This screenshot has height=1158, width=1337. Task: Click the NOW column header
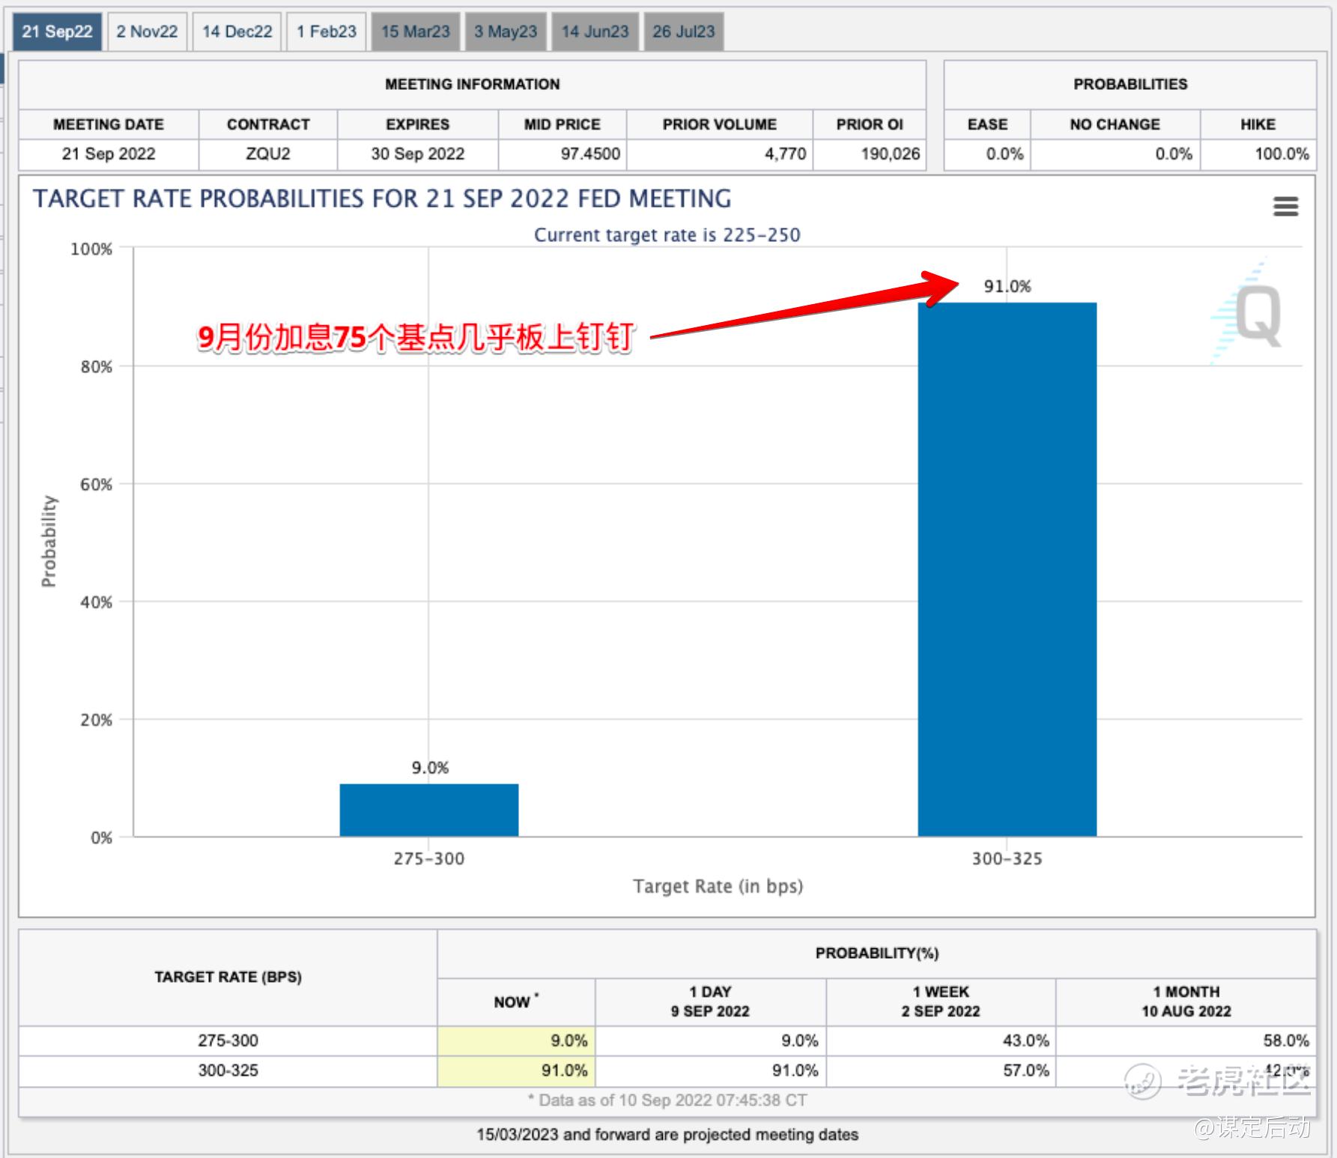[x=515, y=1001]
